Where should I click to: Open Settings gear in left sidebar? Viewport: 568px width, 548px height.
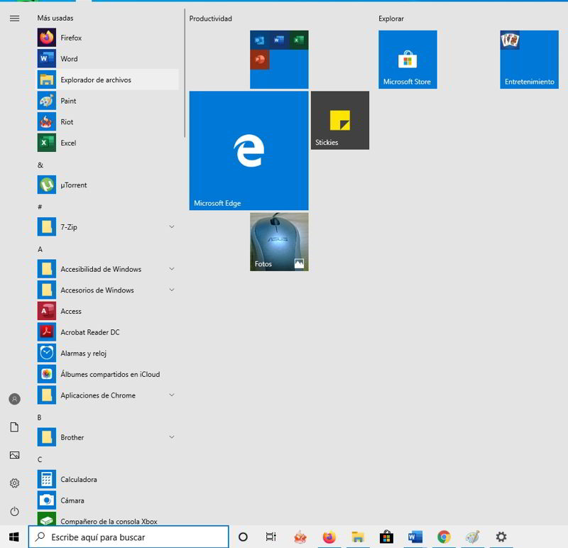click(14, 483)
